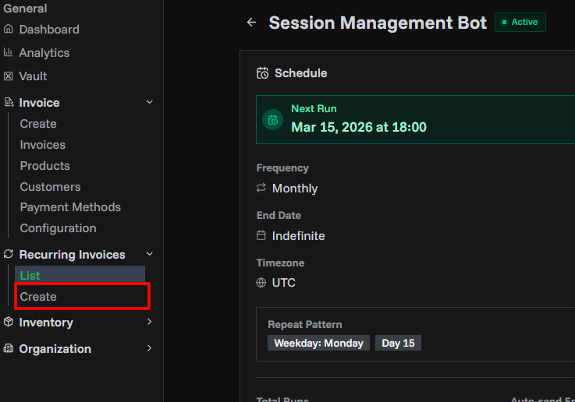Expand the Inventory section chevron
Viewport: 575px width, 402px height.
click(x=150, y=323)
